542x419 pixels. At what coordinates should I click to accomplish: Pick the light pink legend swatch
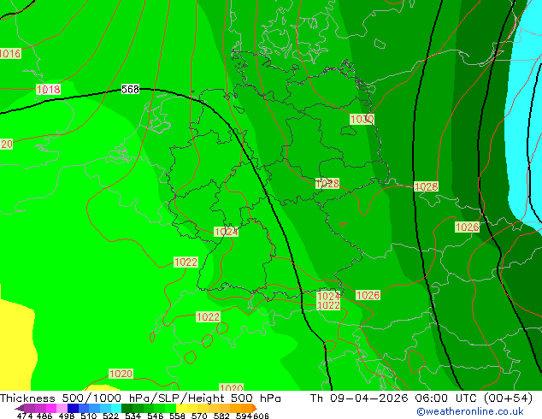coord(62,408)
